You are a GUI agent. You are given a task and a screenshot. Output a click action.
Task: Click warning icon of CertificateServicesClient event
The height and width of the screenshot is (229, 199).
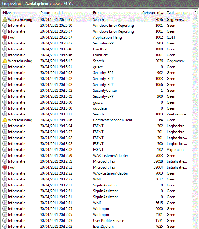click(5, 120)
